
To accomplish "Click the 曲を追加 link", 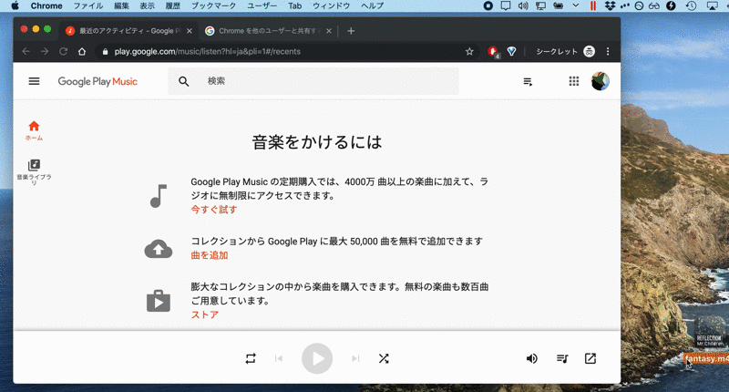I will coord(209,256).
